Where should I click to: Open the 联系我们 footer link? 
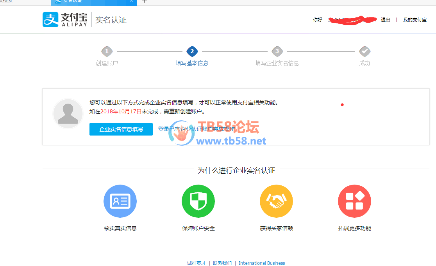coord(222,263)
